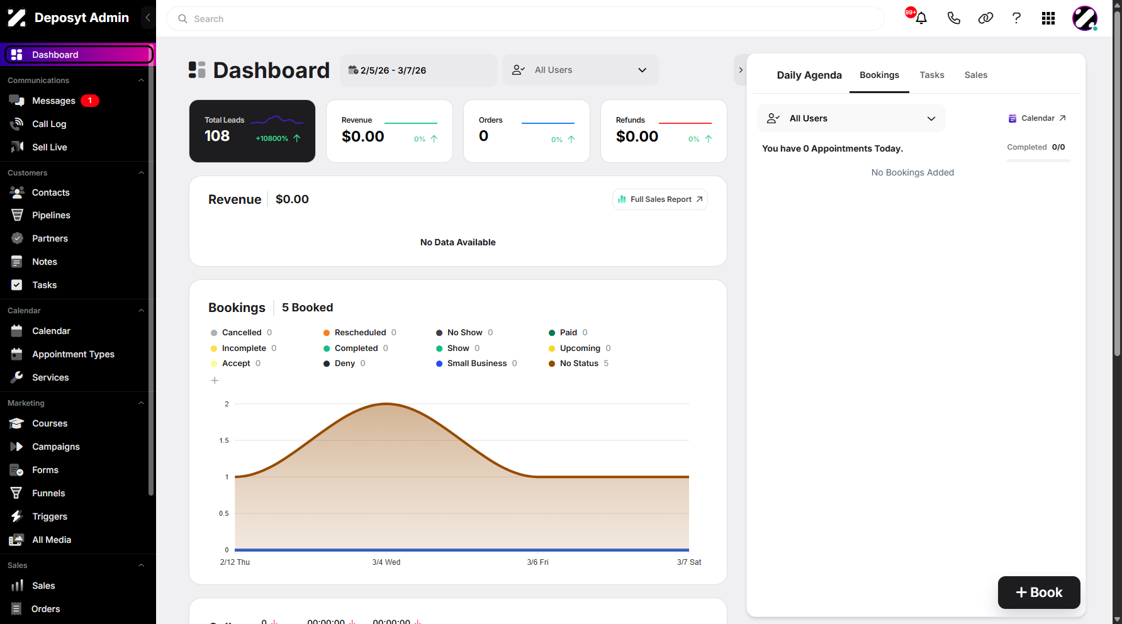The height and width of the screenshot is (624, 1122).
Task: Collapse the Communications sidebar section
Action: 141,81
